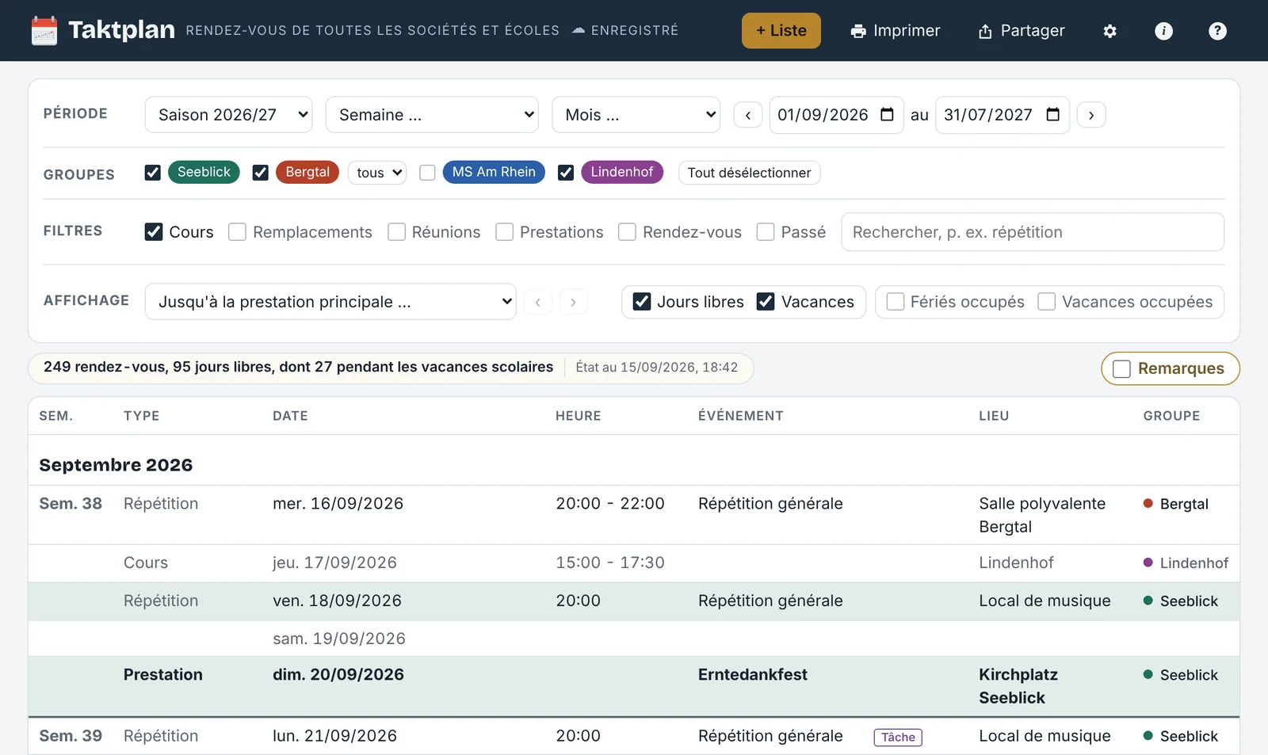This screenshot has width=1268, height=755.
Task: Go to previous period with left arrow
Action: click(748, 115)
